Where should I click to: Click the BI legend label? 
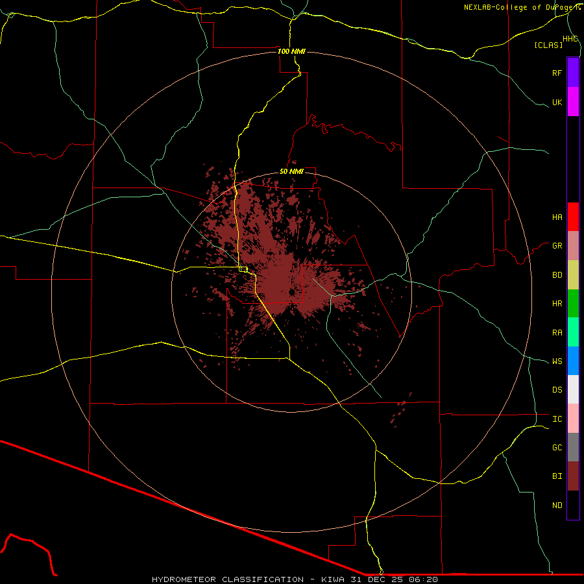click(557, 476)
